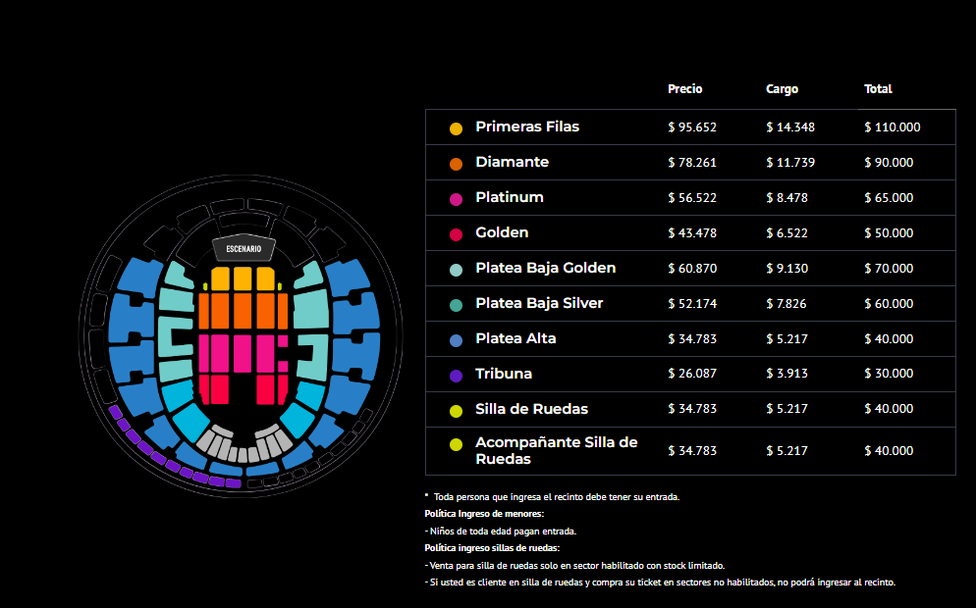The height and width of the screenshot is (608, 976).
Task: Click the ESCENARIO stage on the map
Action: click(244, 249)
